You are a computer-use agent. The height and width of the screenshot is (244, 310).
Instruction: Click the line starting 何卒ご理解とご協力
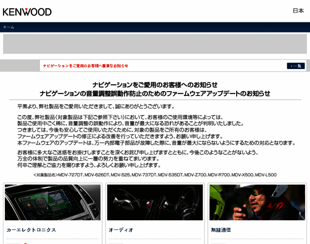coord(89,165)
